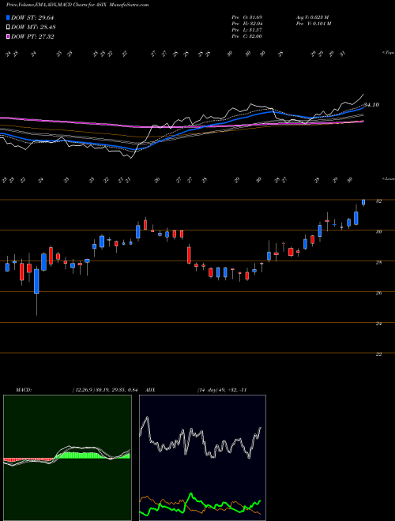Click the 'ADX' panel label
The height and width of the screenshot is (521, 395).
click(x=150, y=390)
